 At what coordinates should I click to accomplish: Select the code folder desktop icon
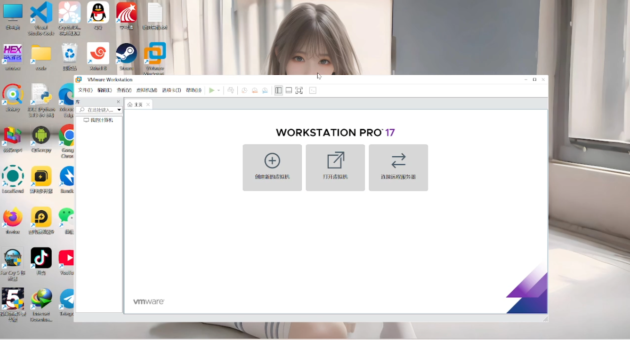click(x=41, y=57)
